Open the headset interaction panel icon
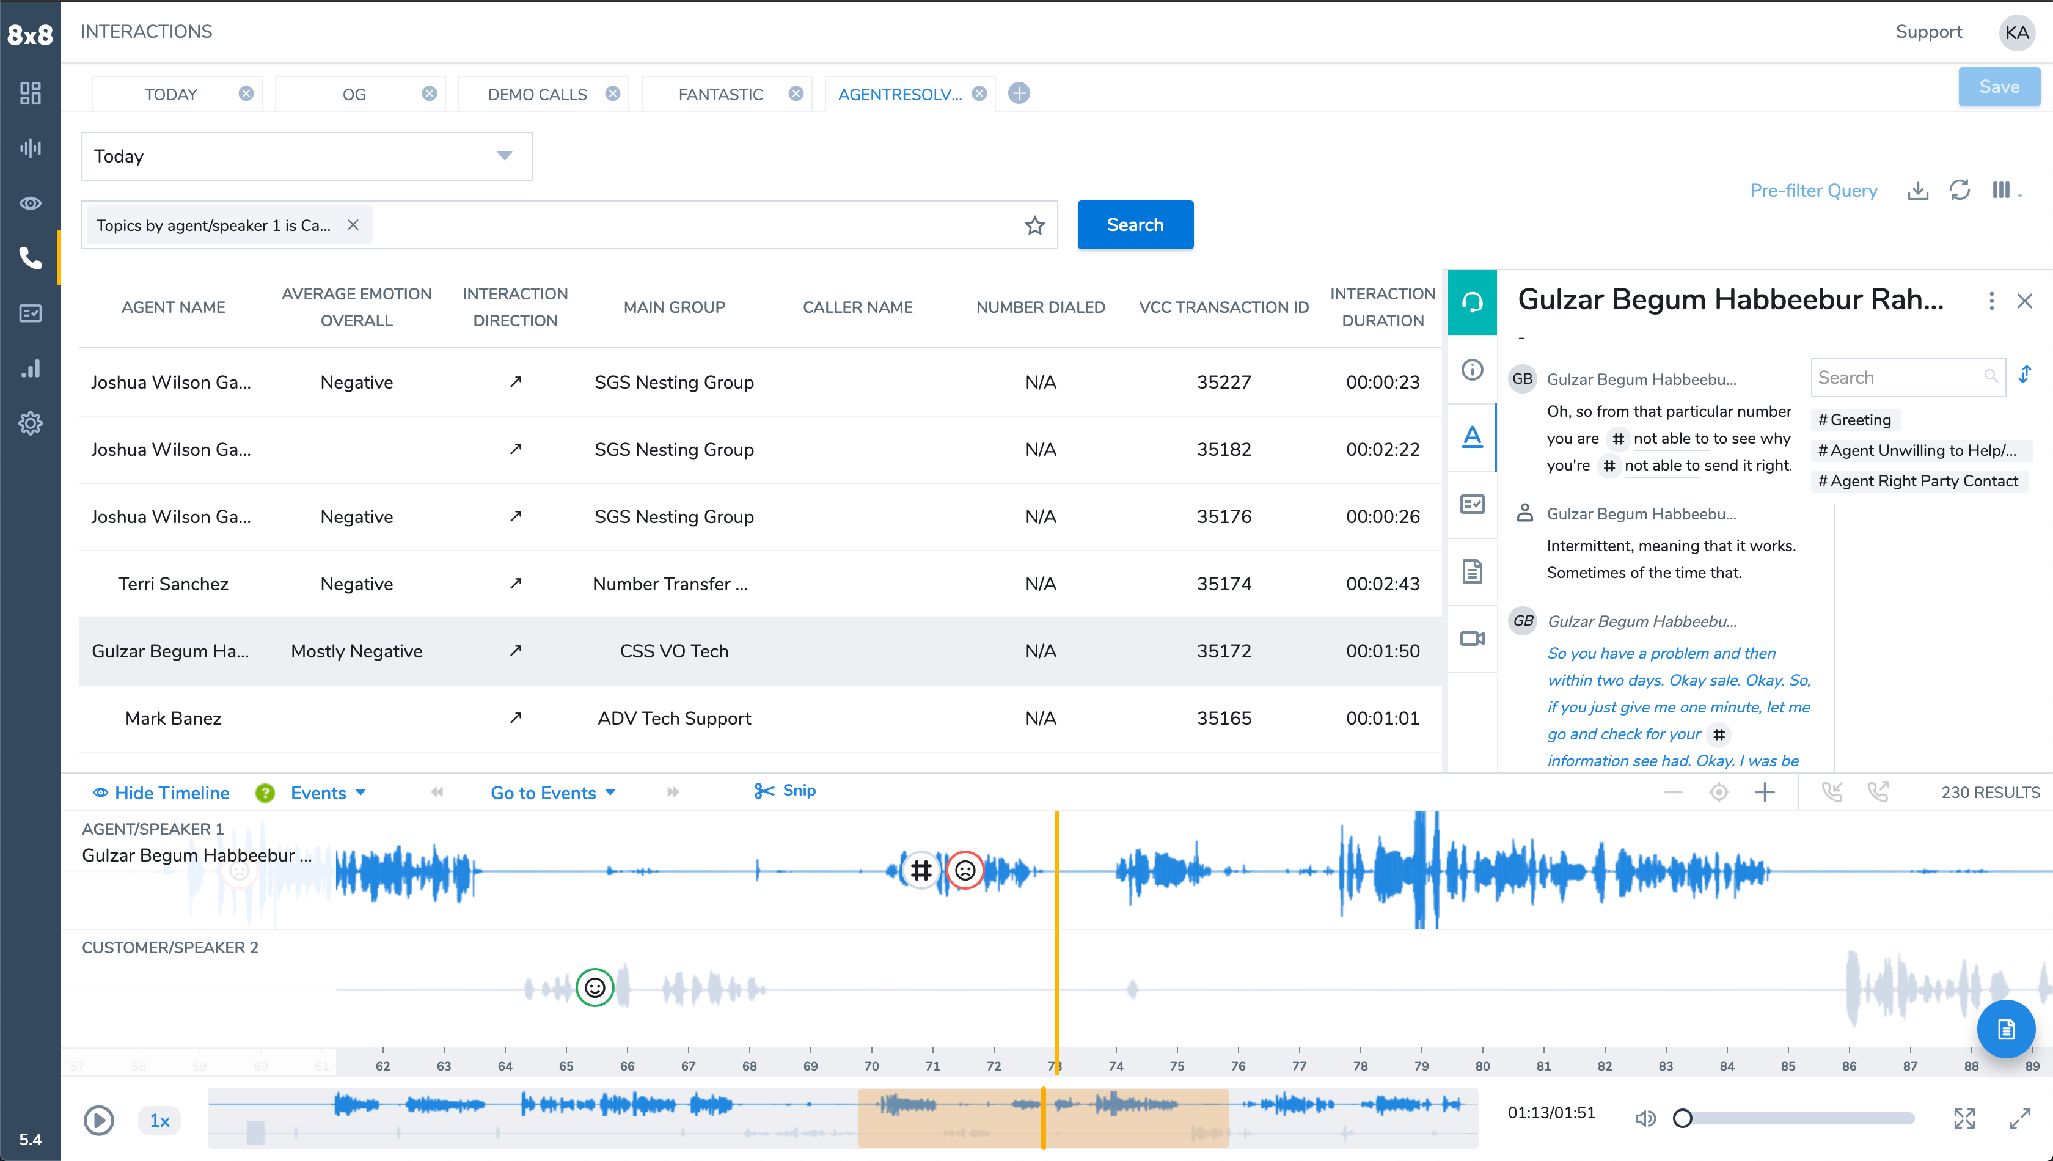This screenshot has width=2053, height=1161. click(x=1472, y=302)
